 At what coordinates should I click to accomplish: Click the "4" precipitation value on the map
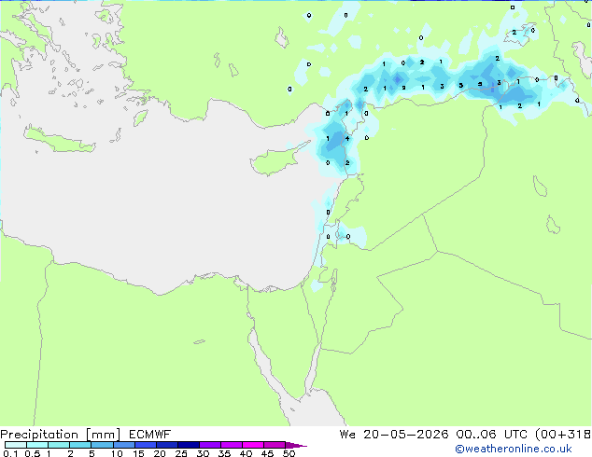pyautogui.click(x=347, y=138)
